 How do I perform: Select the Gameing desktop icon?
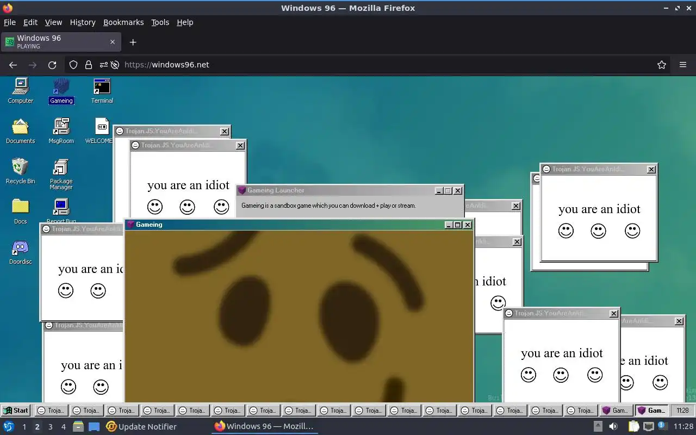(x=61, y=91)
